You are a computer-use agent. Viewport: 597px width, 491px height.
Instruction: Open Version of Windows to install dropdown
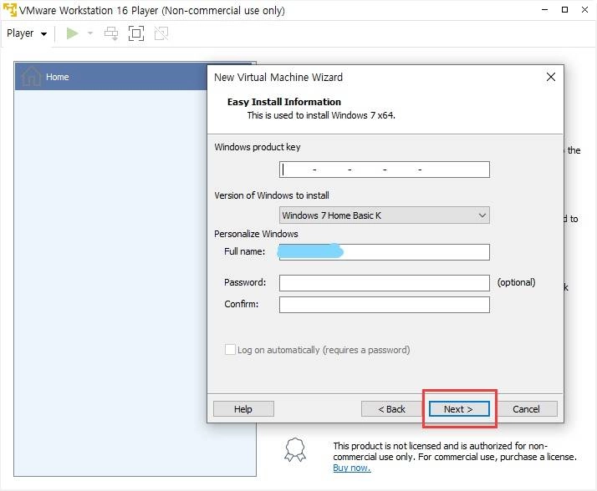(x=384, y=215)
